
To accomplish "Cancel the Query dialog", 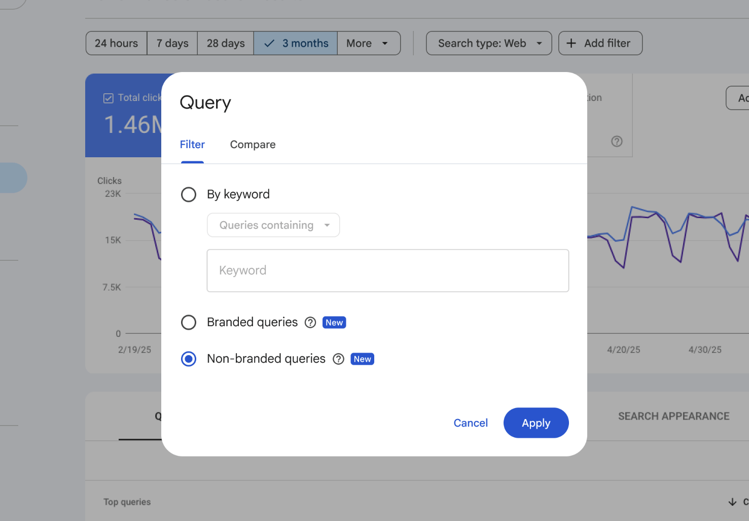I will pos(470,423).
